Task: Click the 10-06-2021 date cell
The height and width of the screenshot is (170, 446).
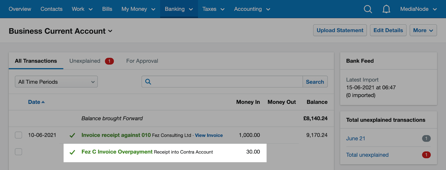Action: click(42, 135)
